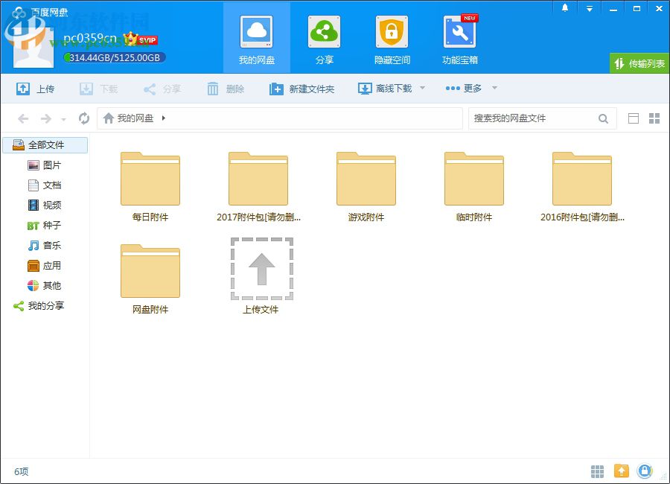This screenshot has height=484, width=670.
Task: Click the 传输列表 transfer list button
Action: tap(639, 64)
